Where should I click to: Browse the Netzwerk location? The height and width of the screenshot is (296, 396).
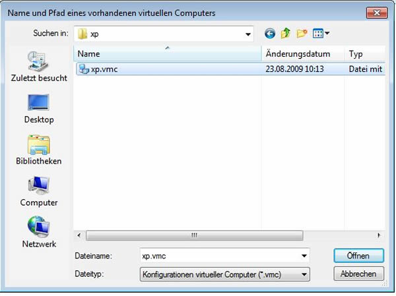pyautogui.click(x=39, y=233)
